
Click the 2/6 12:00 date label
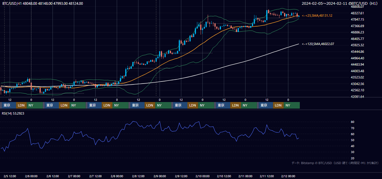click(53, 176)
